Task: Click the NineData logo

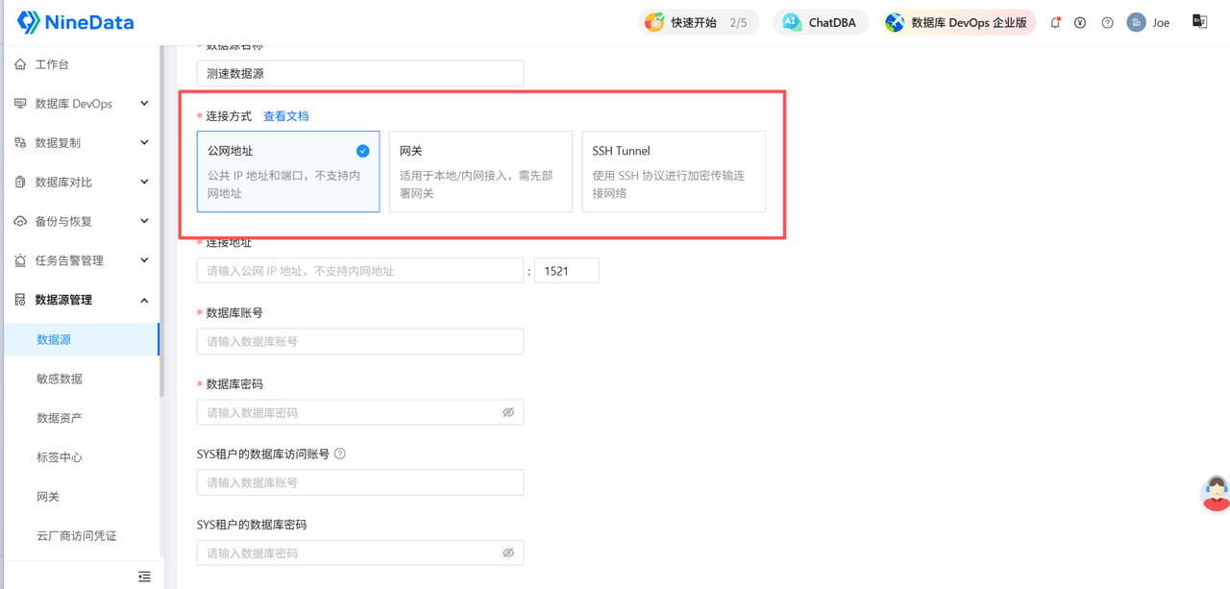Action: pyautogui.click(x=76, y=22)
